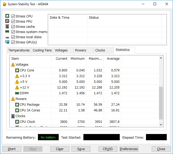Click the monitor icon beside Stress GPU(s)
This screenshot has height=154, width=173.
[x=7, y=42]
